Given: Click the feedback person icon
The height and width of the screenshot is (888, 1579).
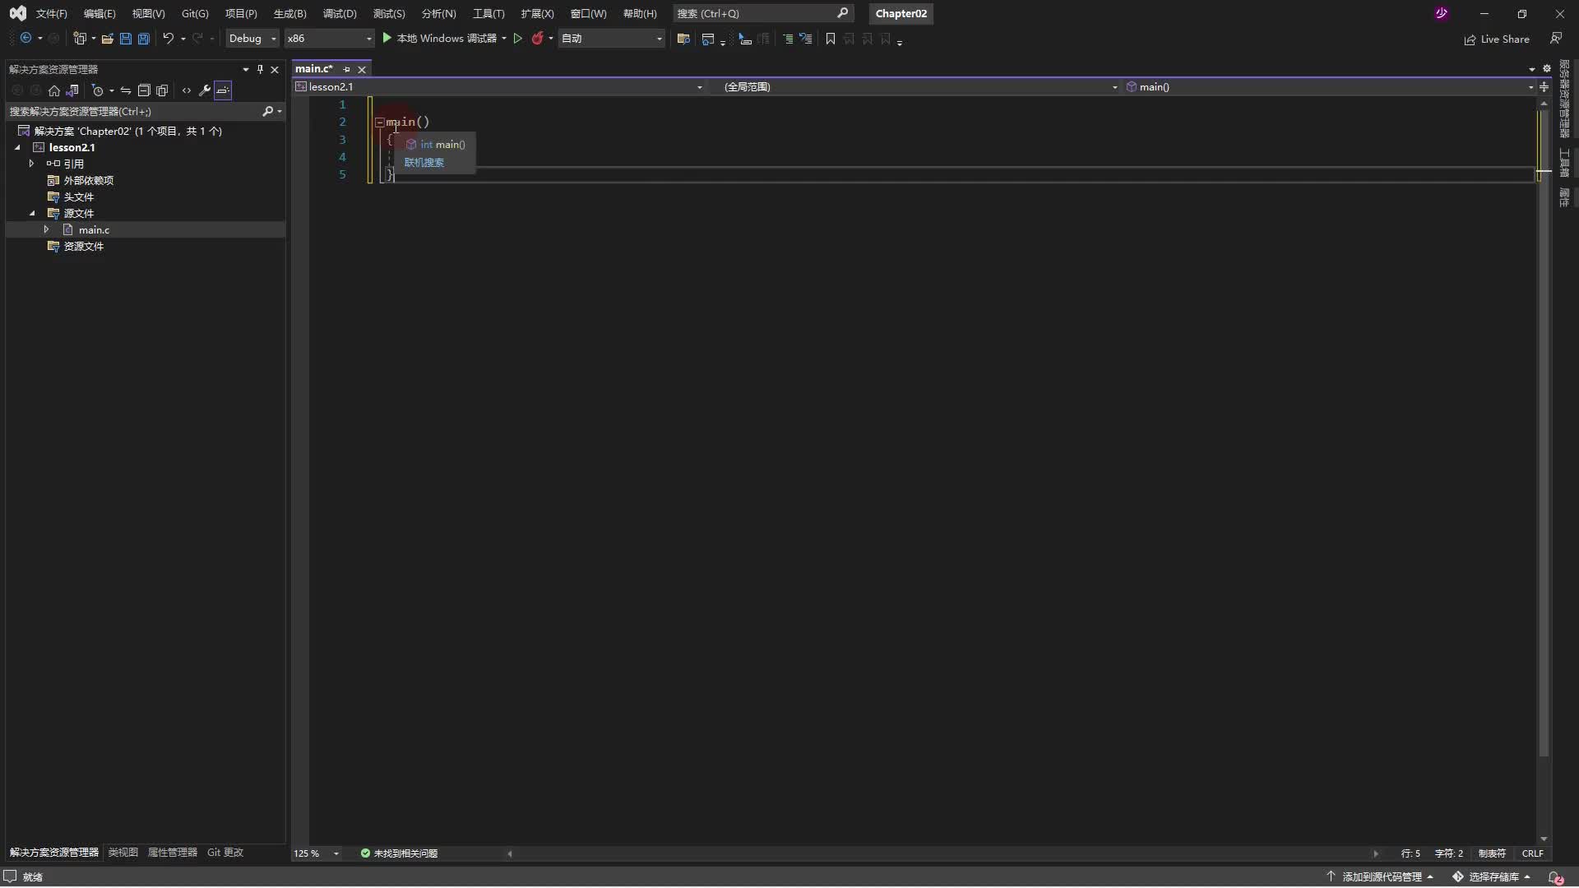Looking at the screenshot, I should click(x=1556, y=39).
